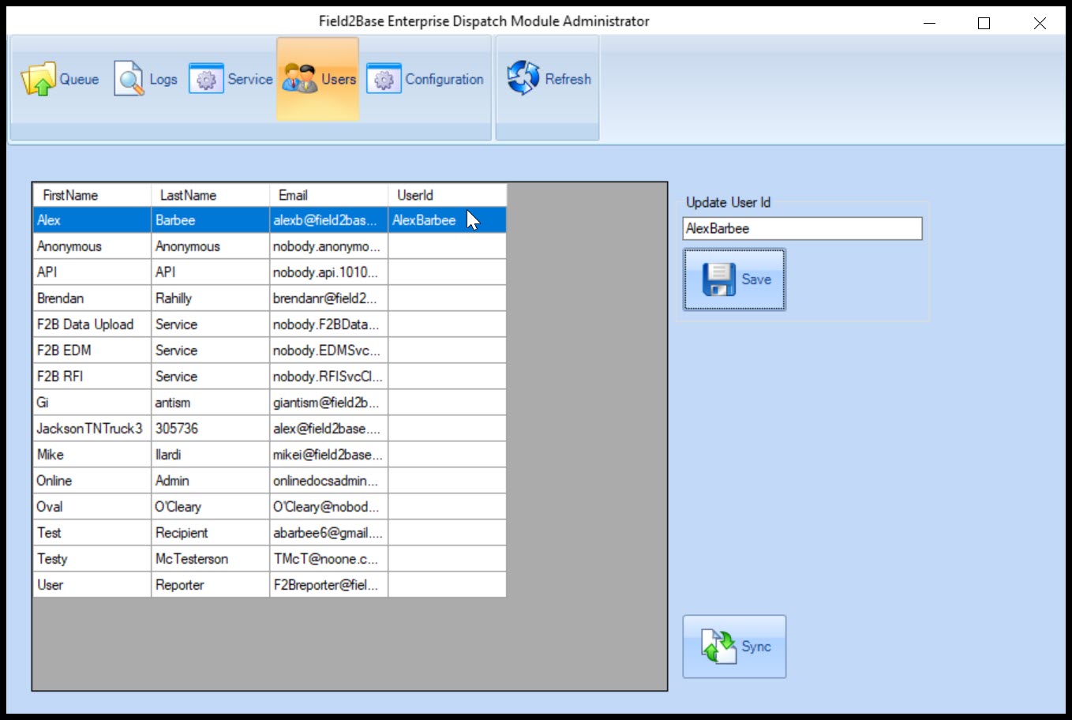This screenshot has width=1072, height=720.
Task: Click the 'alex@field2base....' email cell
Action: click(328, 429)
